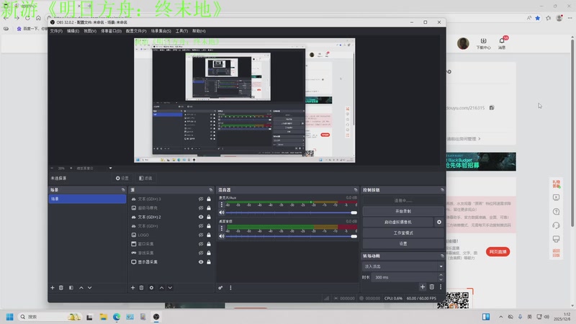
Task: Increase transition duration stepper up
Action: pos(441,275)
